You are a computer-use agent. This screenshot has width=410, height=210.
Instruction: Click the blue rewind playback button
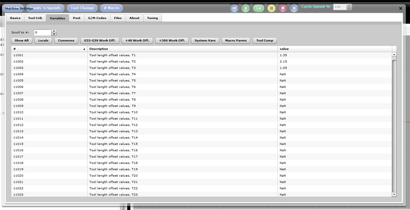[234, 8]
